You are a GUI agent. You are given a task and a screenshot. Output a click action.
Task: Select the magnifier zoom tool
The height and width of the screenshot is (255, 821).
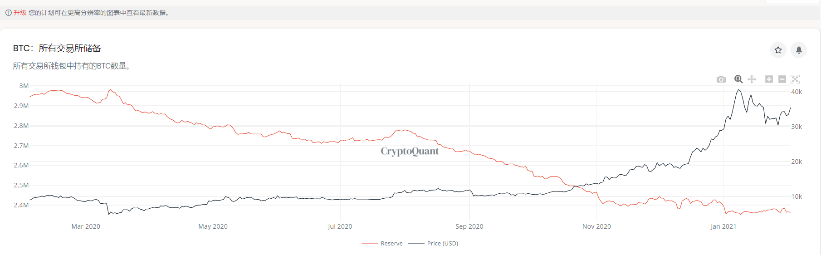pyautogui.click(x=738, y=79)
